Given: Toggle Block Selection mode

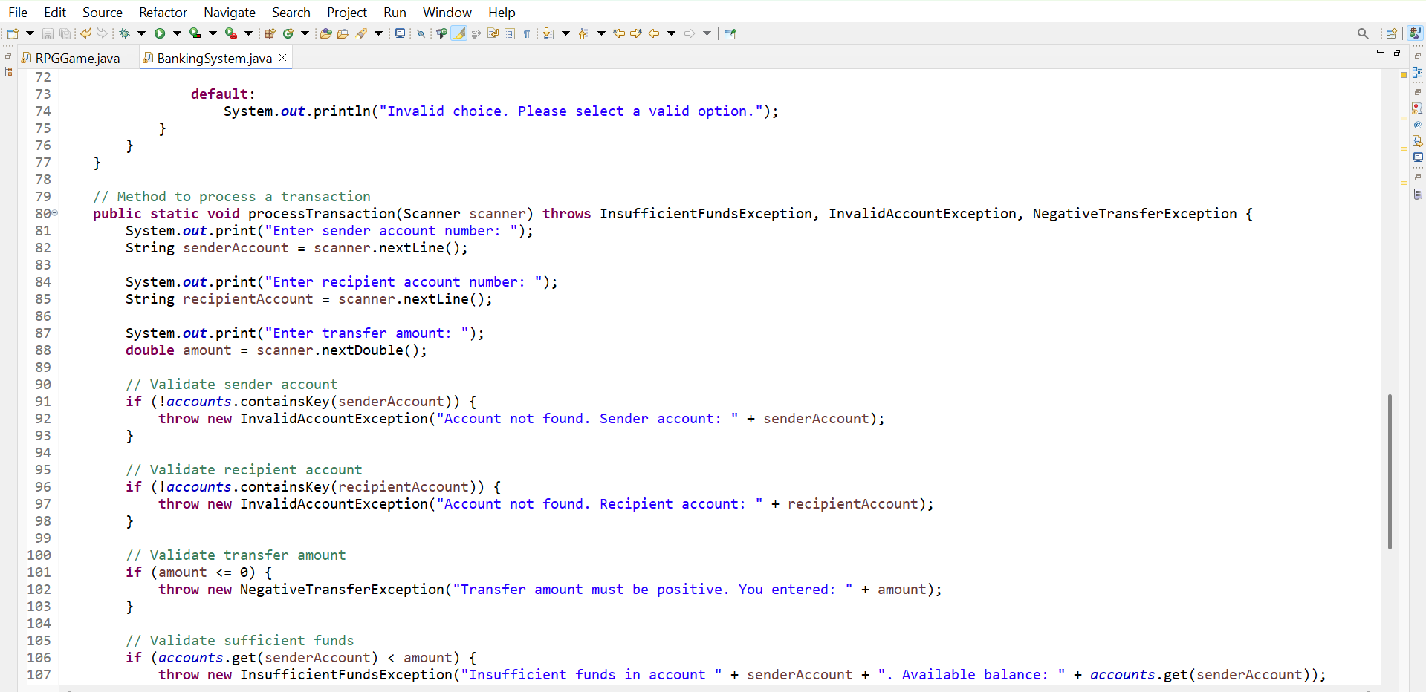Looking at the screenshot, I should [x=510, y=33].
